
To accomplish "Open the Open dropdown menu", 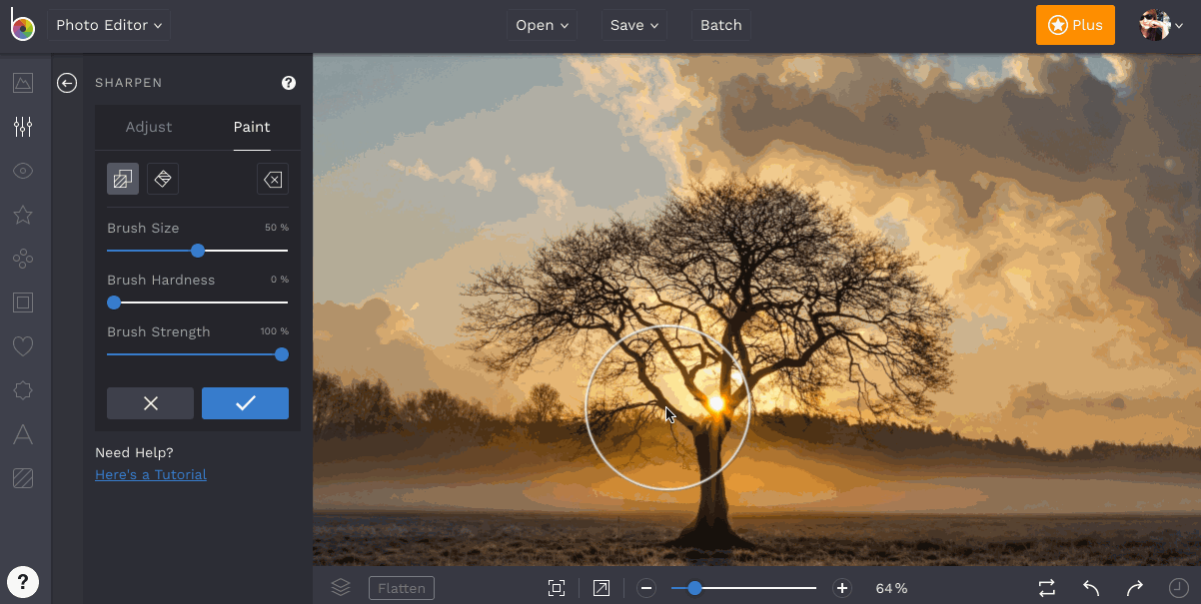I will pos(543,25).
